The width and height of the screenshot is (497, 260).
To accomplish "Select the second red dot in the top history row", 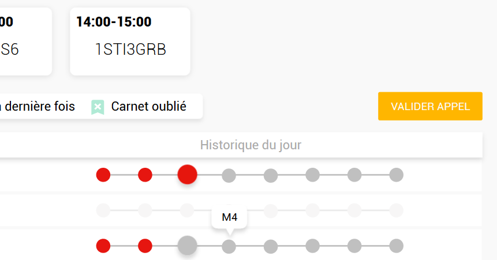I will tap(145, 175).
